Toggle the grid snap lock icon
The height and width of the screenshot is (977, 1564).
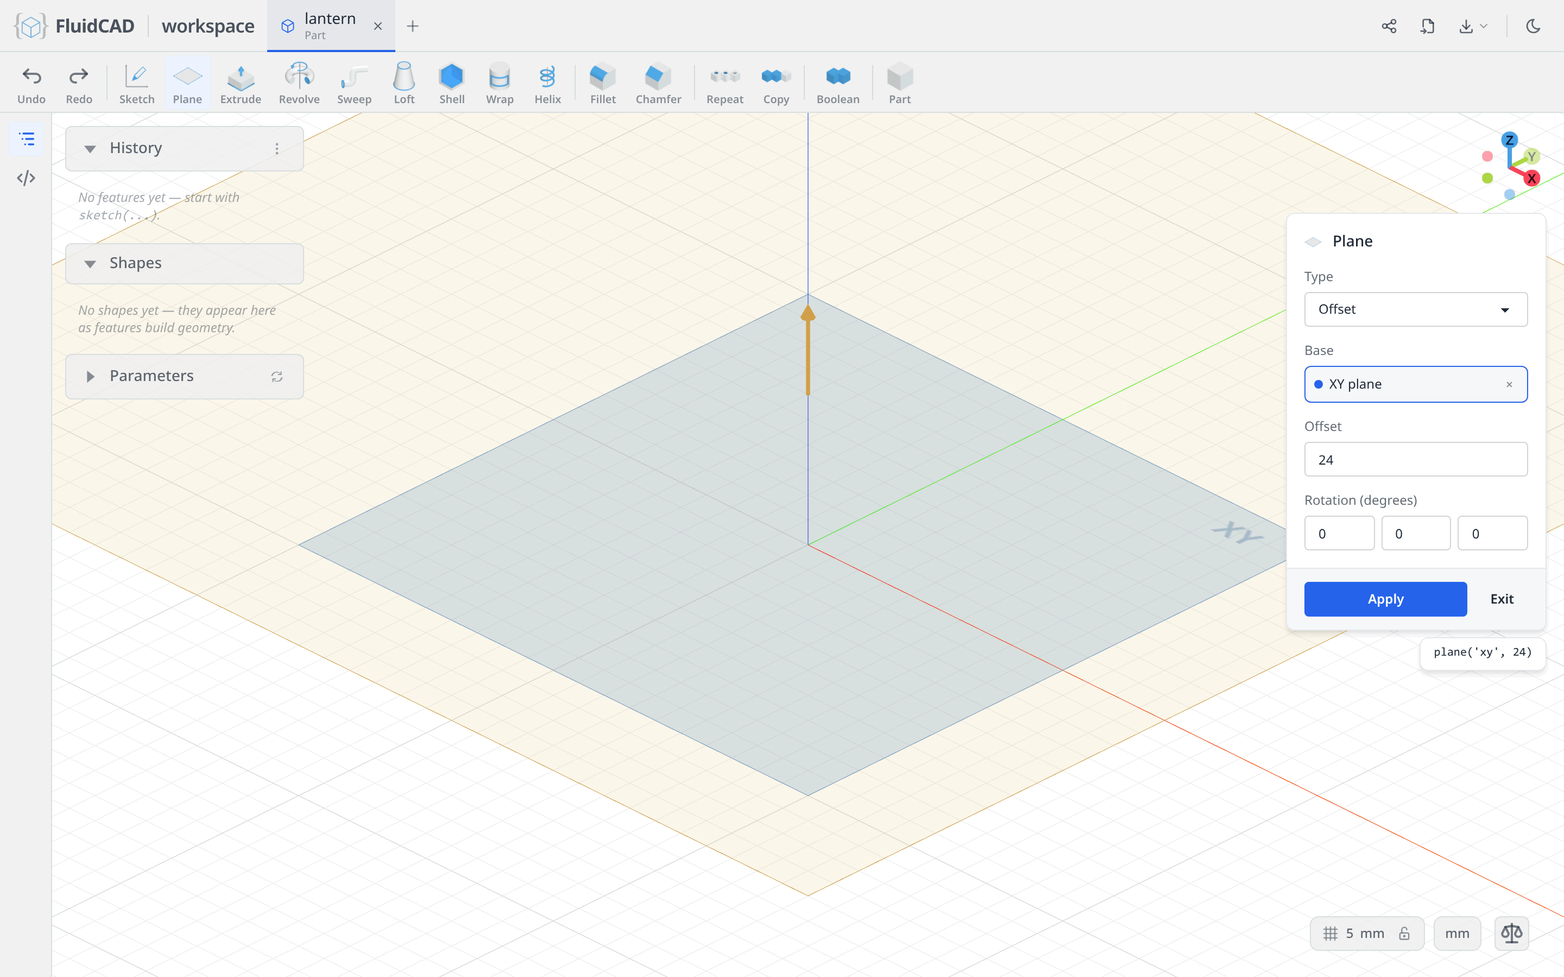(1404, 933)
